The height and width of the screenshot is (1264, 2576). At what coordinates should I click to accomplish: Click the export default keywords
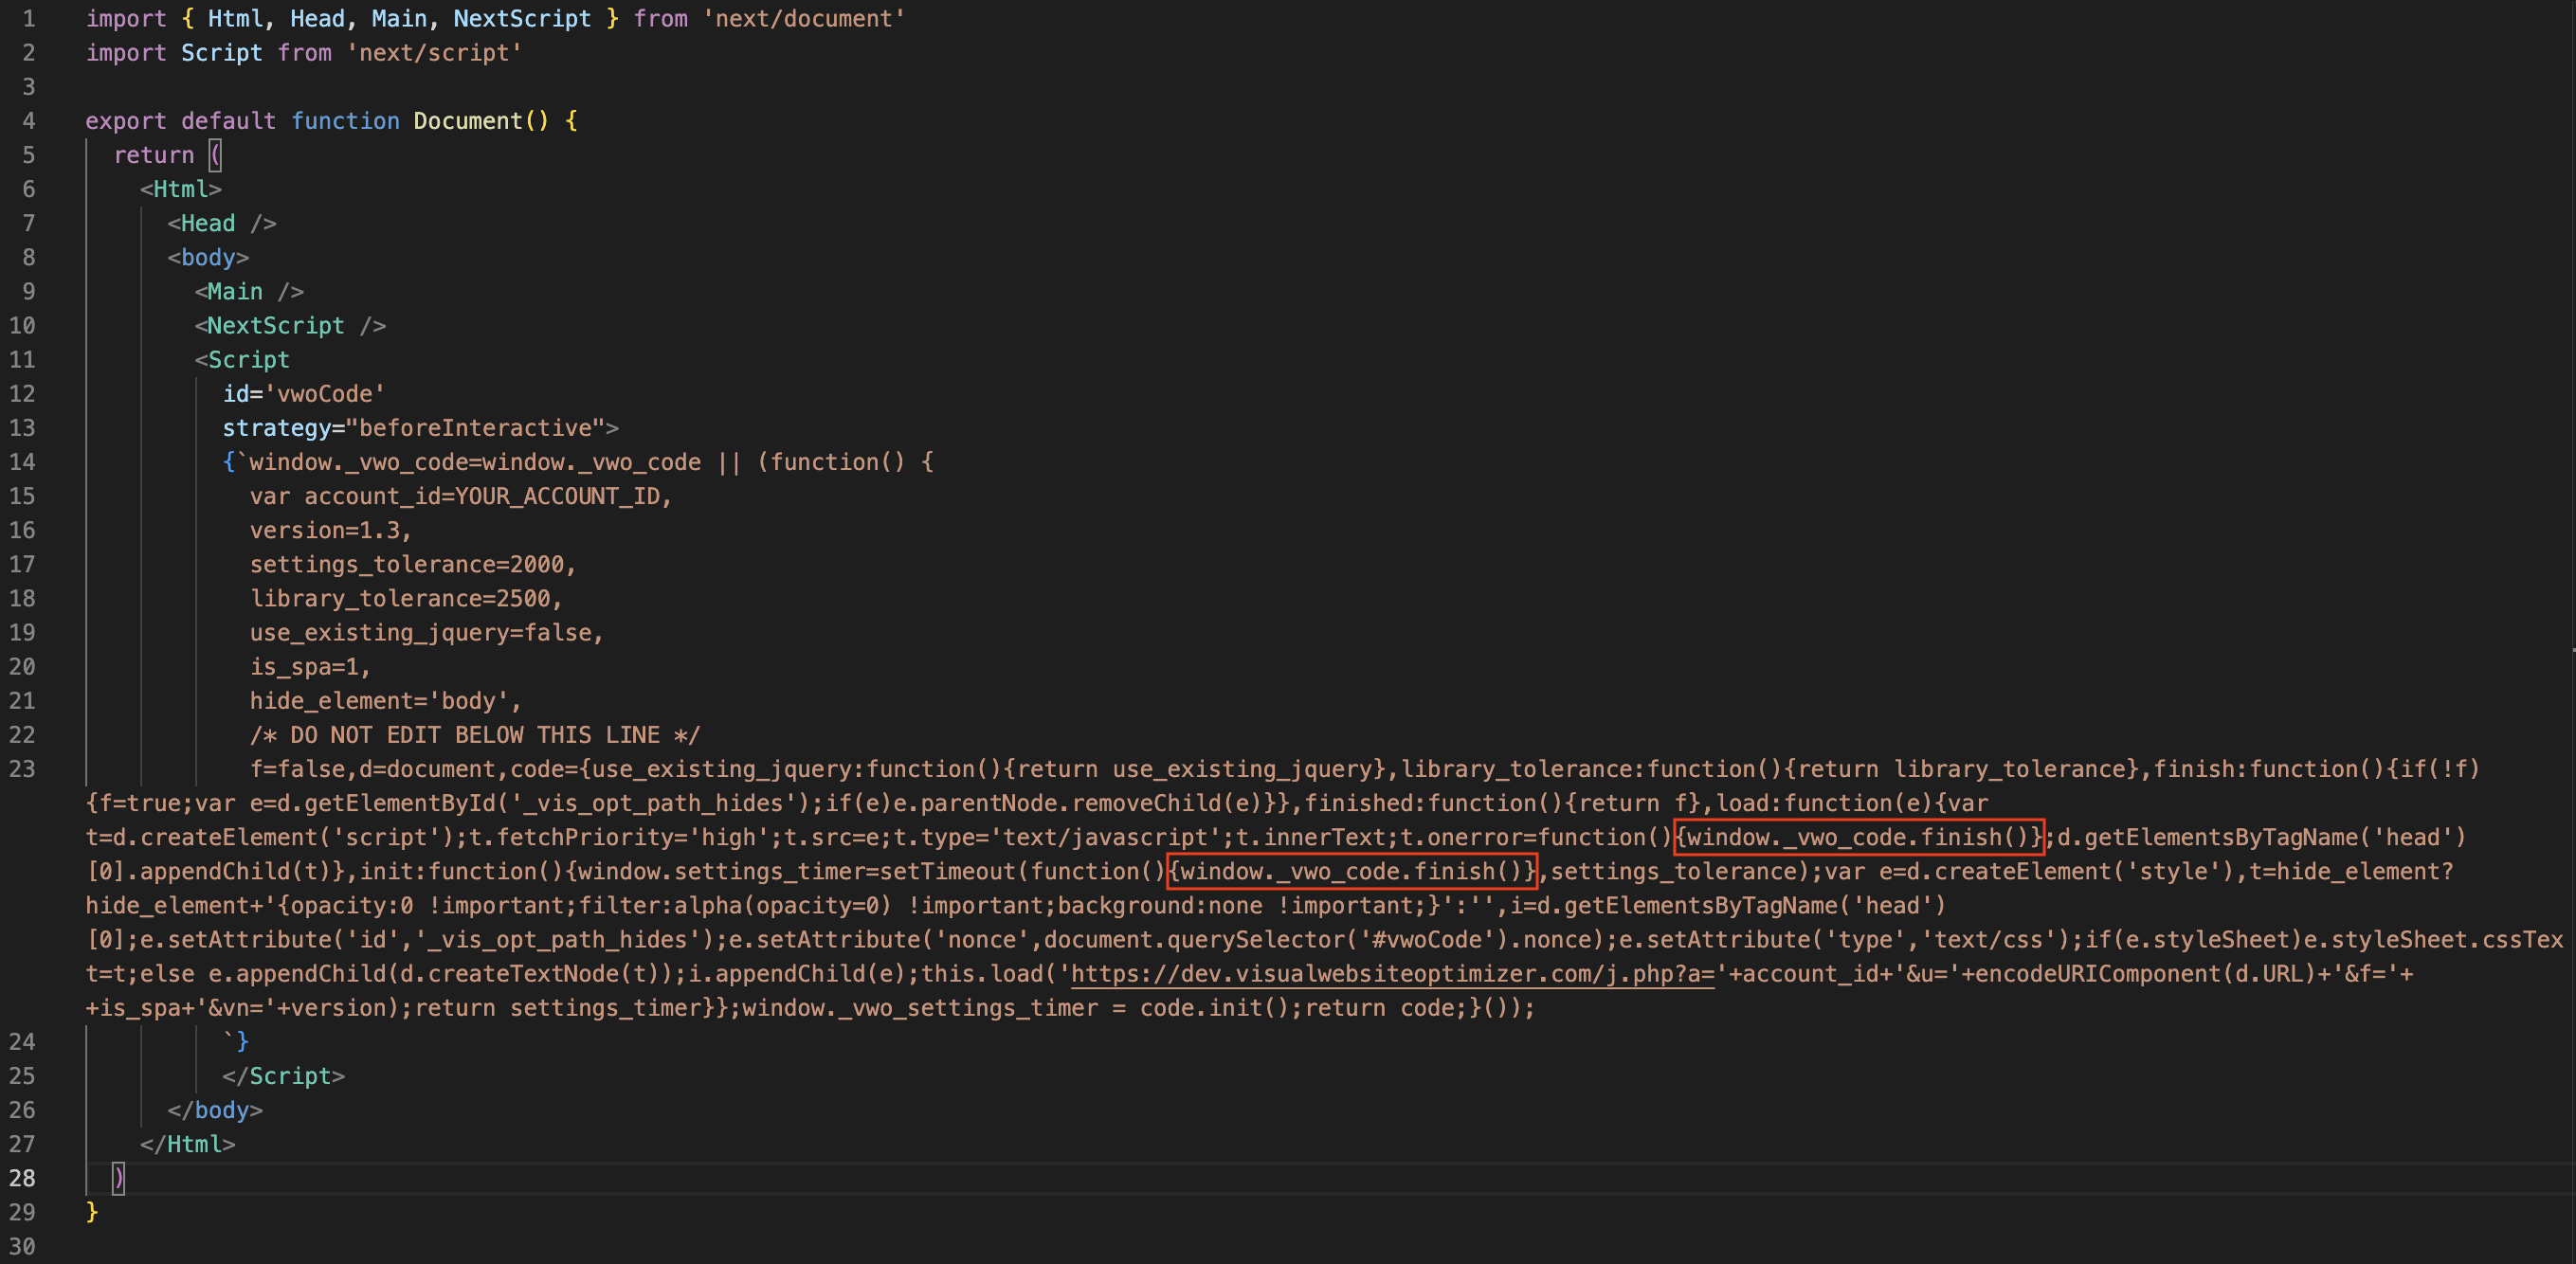pyautogui.click(x=181, y=121)
